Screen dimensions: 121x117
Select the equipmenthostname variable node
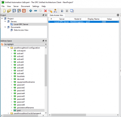tap(26, 82)
